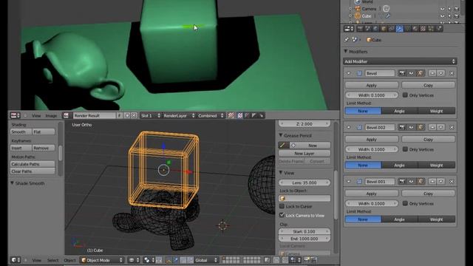Enable Only Vertices for Bevel modifier

(405, 95)
